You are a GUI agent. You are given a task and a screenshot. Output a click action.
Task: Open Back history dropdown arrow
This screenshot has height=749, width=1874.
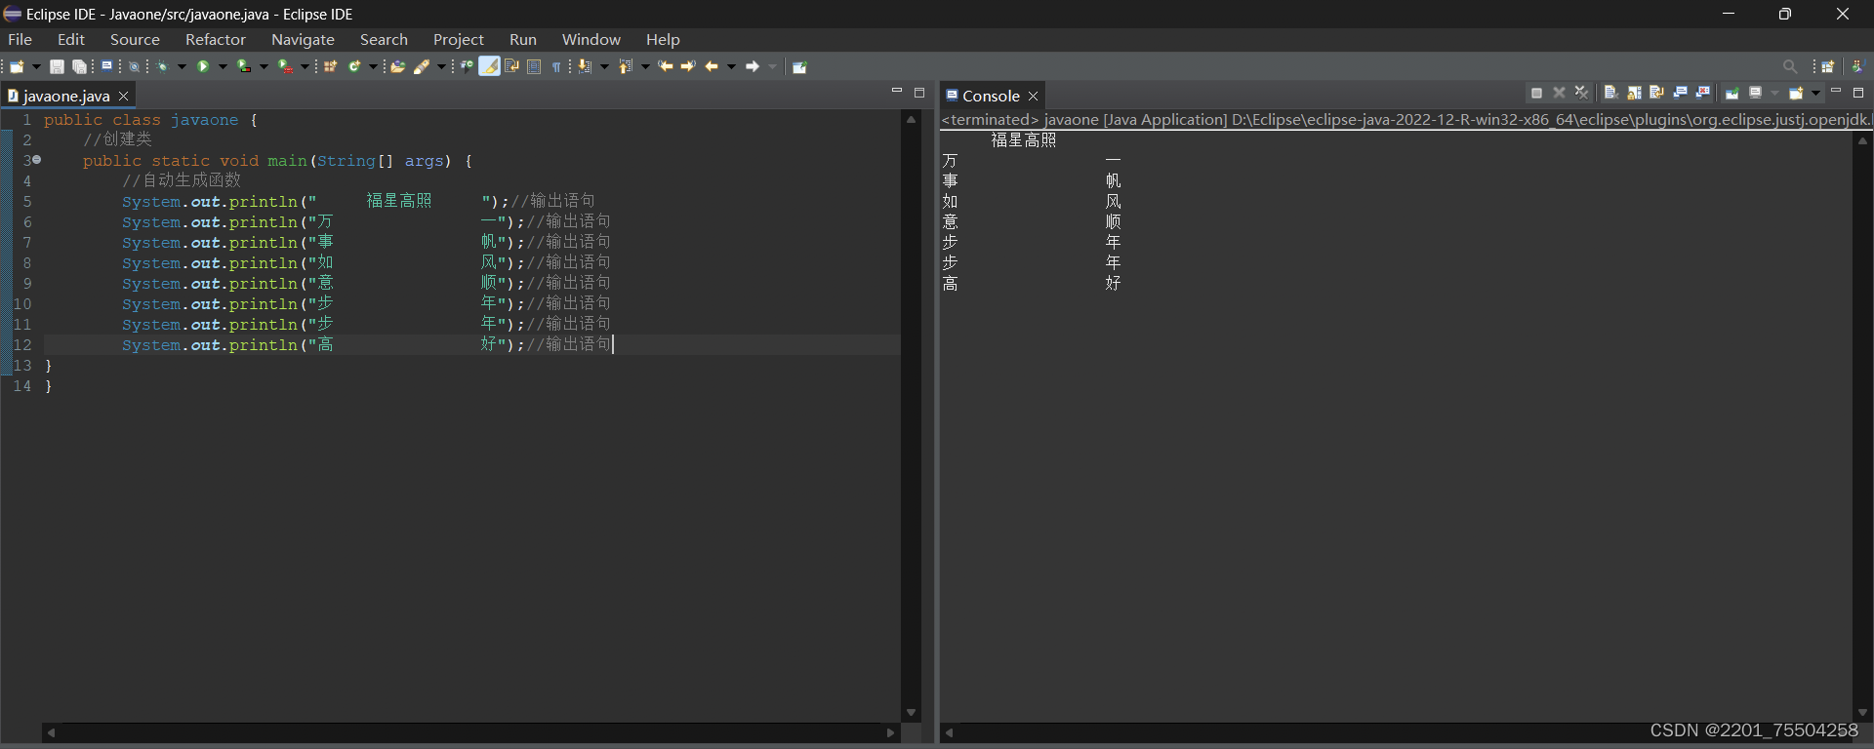(731, 66)
